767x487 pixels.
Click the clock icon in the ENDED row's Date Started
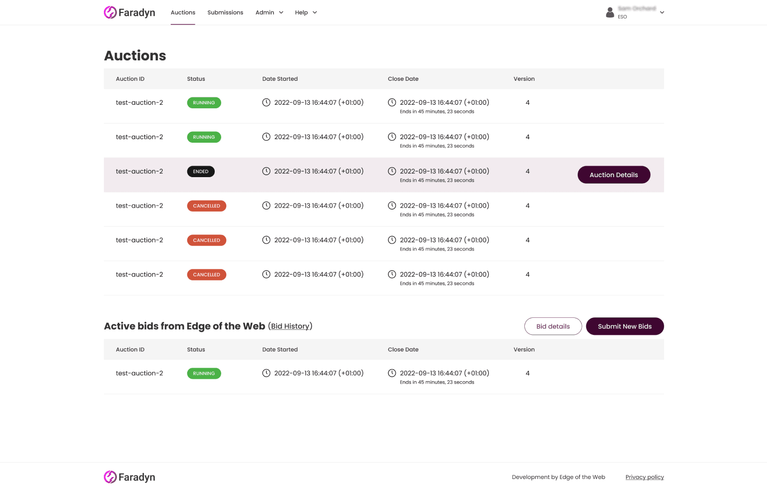tap(266, 172)
